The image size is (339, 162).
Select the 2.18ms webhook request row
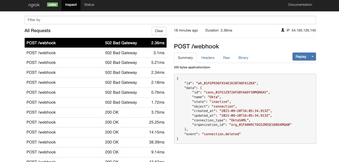tap(95, 83)
